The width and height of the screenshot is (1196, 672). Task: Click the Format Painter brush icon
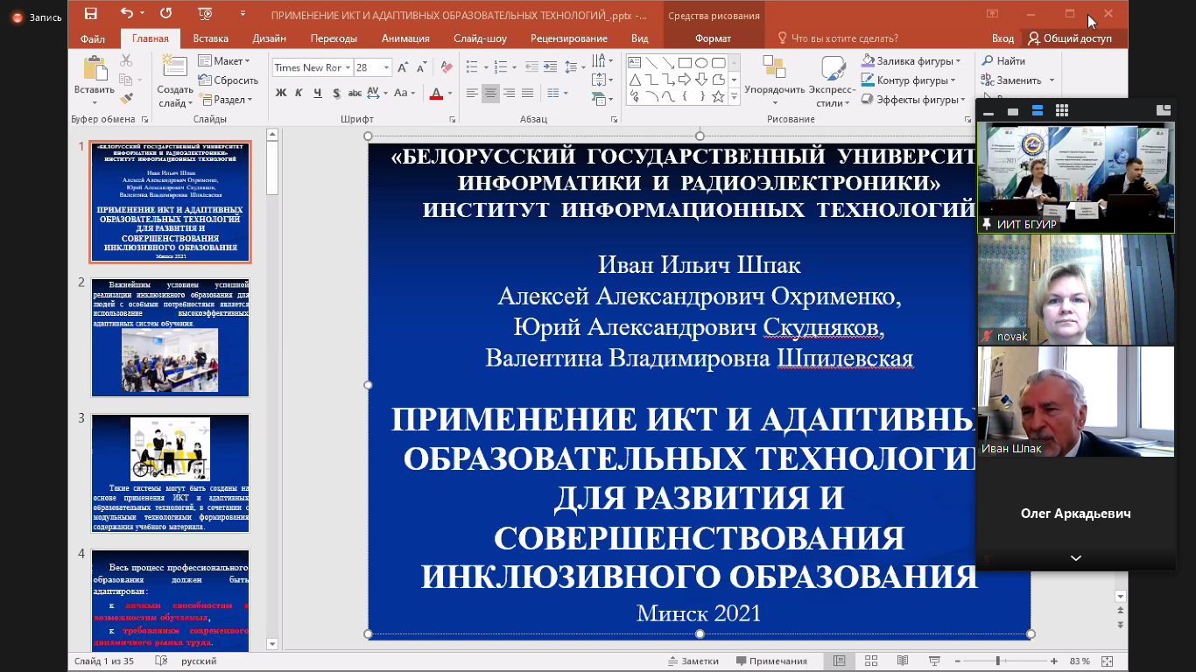click(x=126, y=99)
